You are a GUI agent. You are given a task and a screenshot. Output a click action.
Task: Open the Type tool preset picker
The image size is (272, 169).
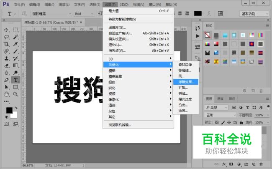[x=11, y=14]
